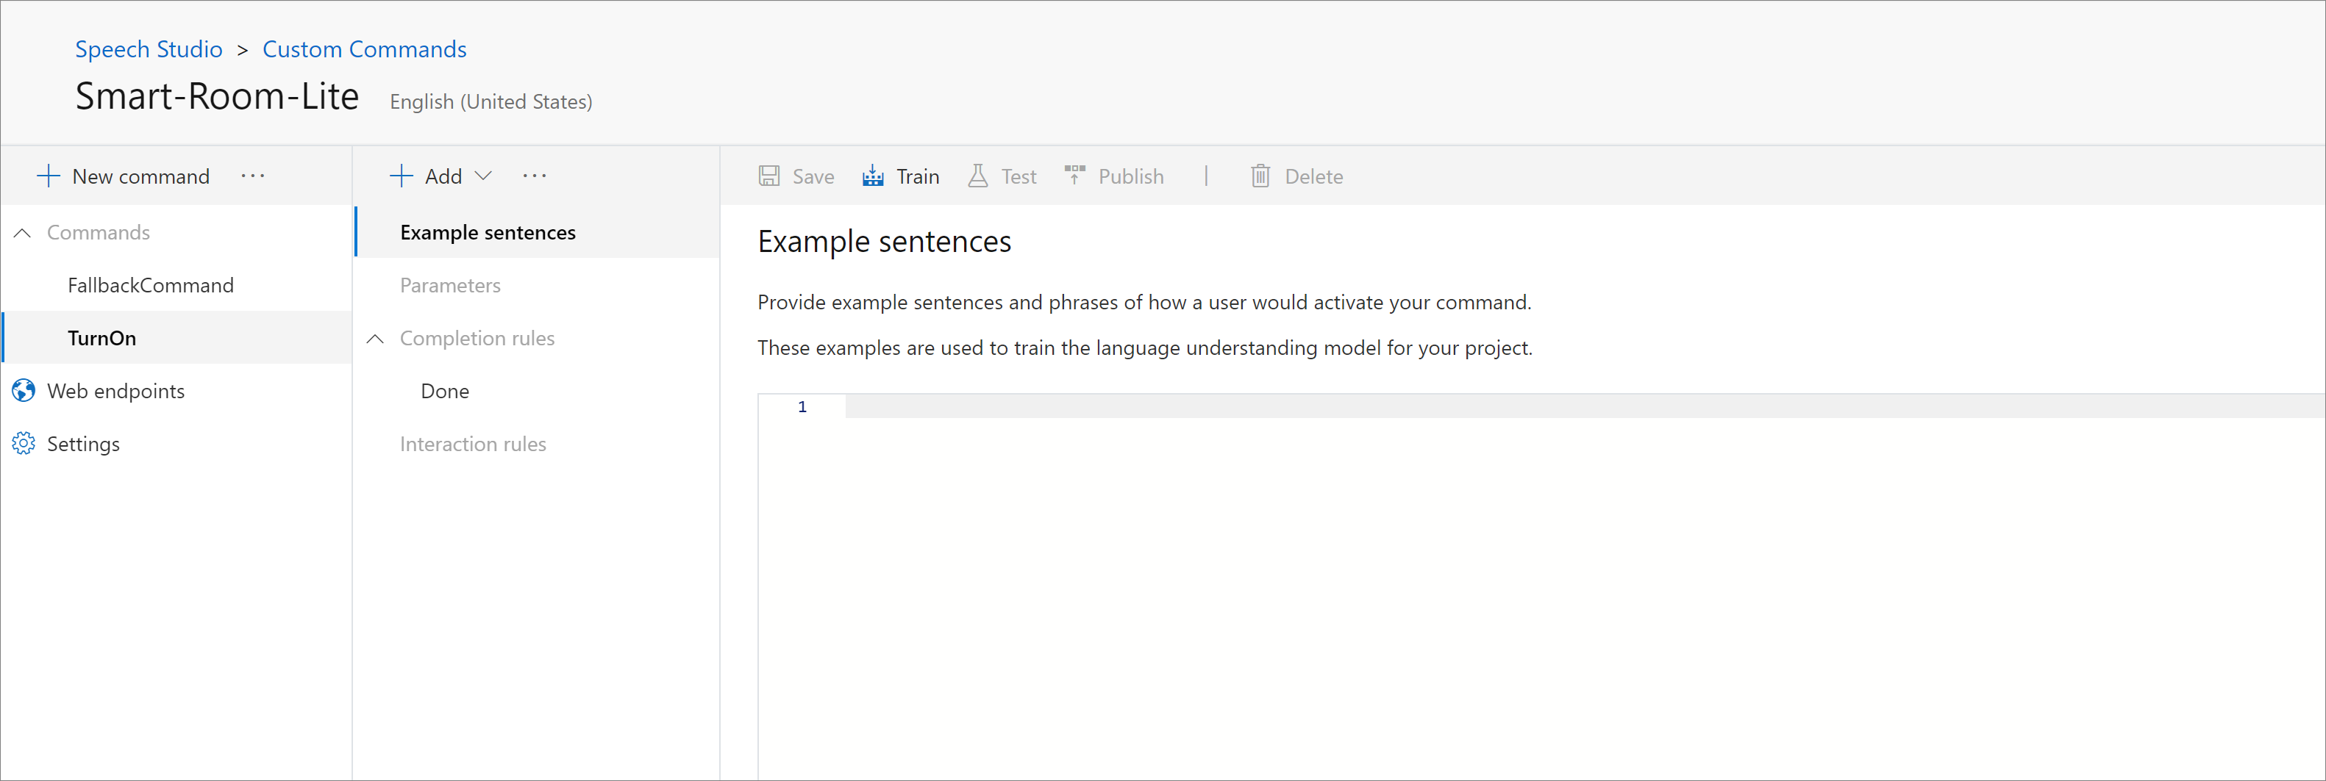
Task: Open the Add dropdown chevron
Action: tap(484, 176)
